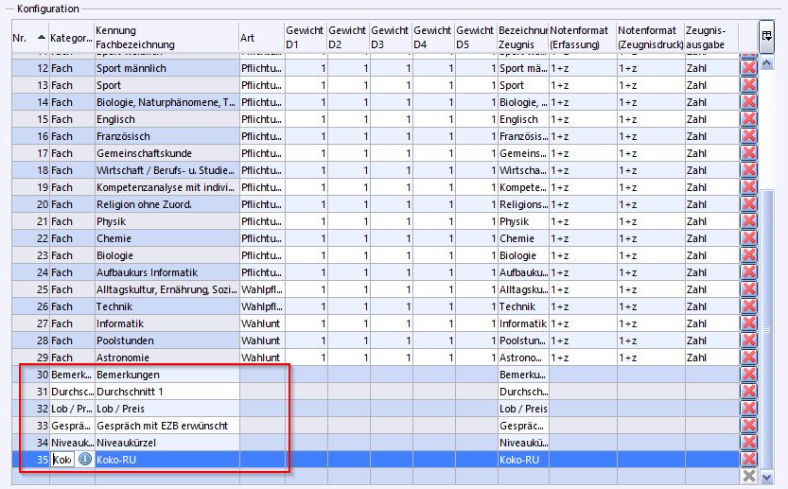Remove the Technik row via red X
788x489 pixels.
pyautogui.click(x=748, y=306)
